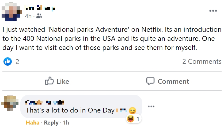Image resolution: width=224 pixels, height=128 pixels.
Task: Open the post author's name link
Action: point(40,8)
